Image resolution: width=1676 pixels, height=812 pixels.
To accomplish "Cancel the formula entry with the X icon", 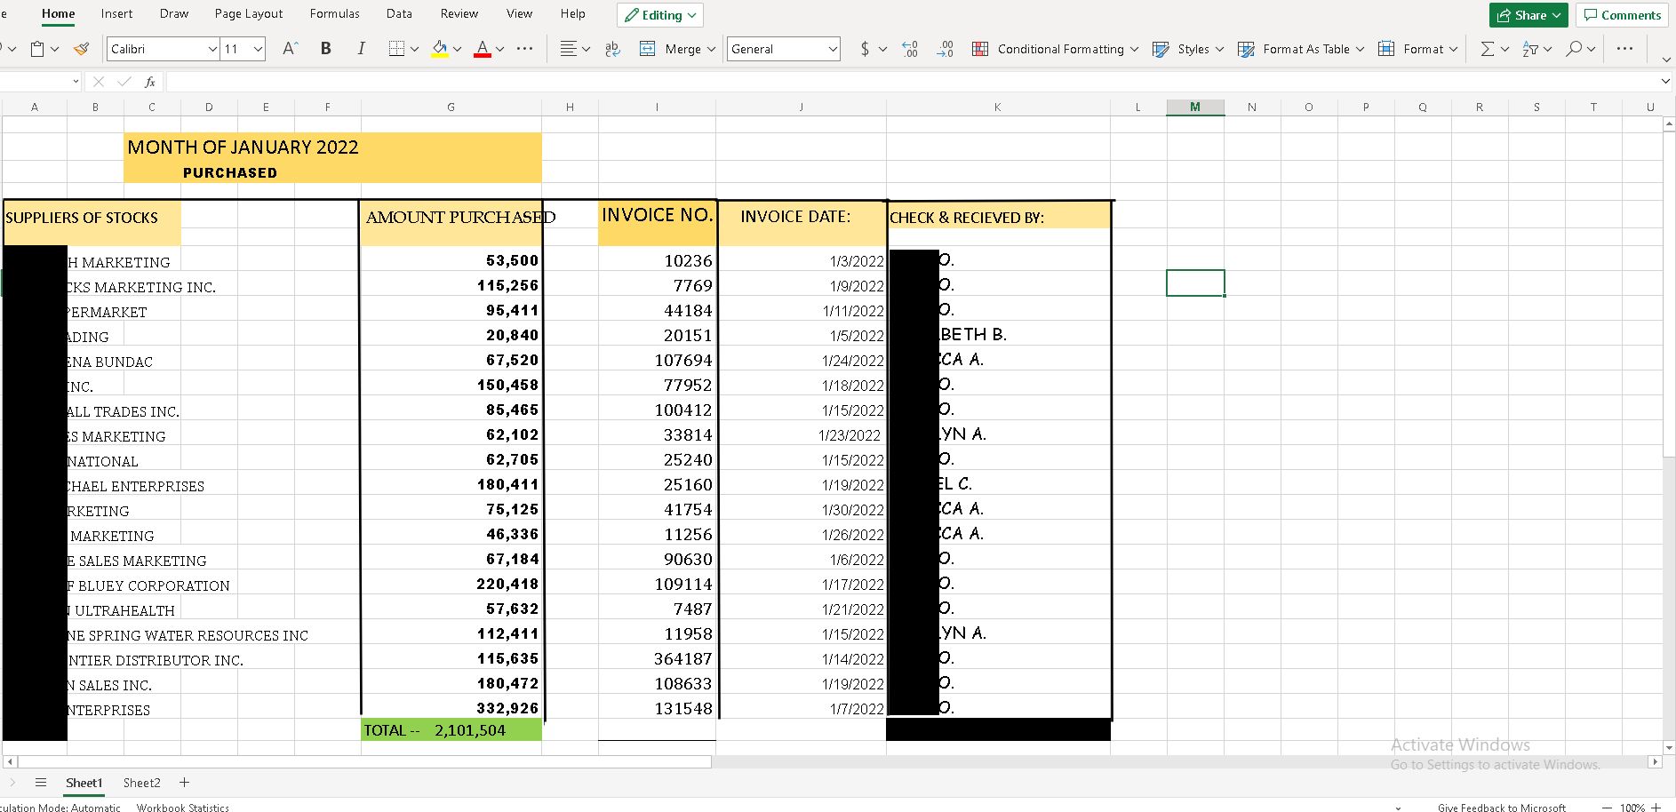I will click(x=99, y=82).
